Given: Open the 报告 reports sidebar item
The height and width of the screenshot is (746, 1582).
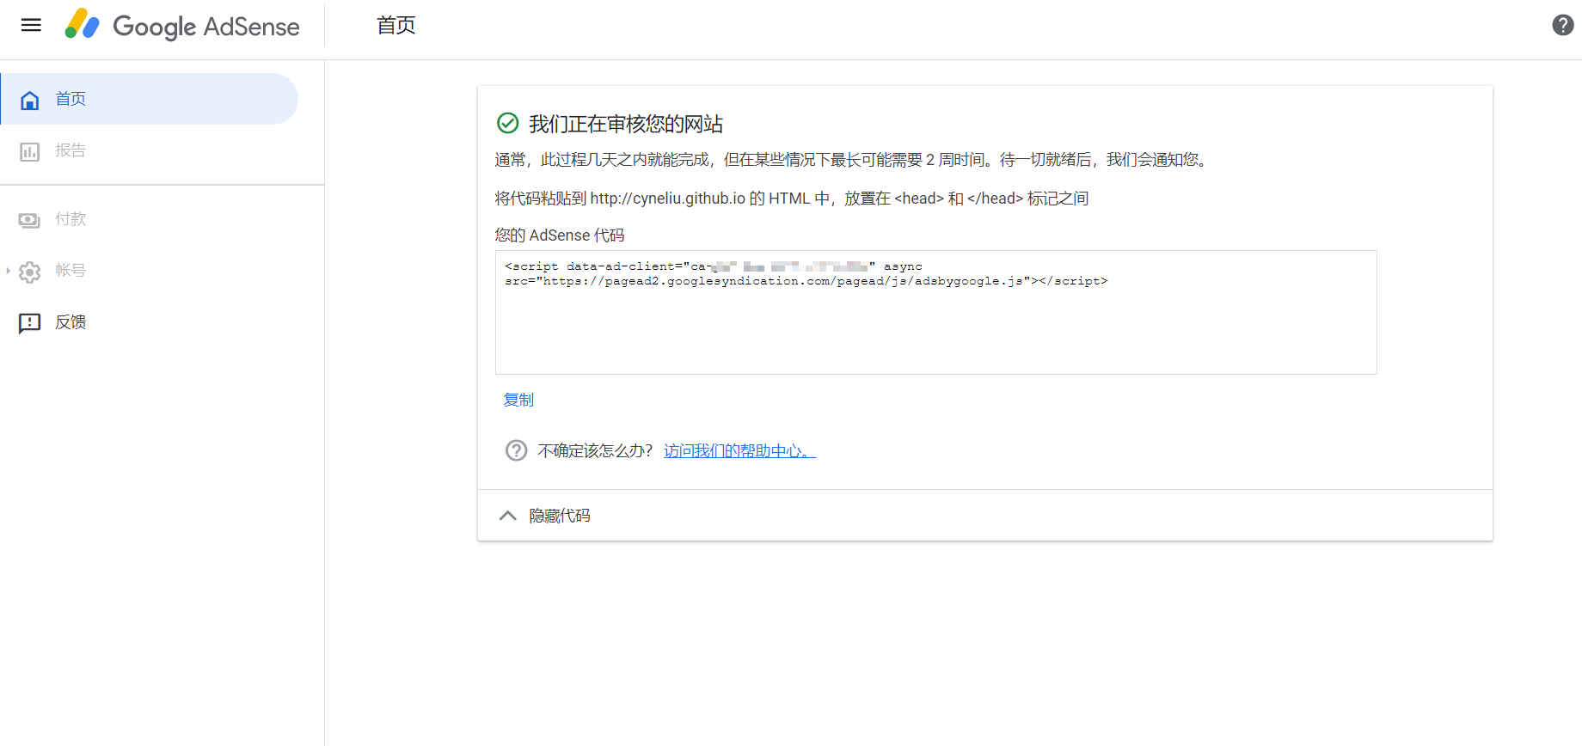Looking at the screenshot, I should 150,150.
